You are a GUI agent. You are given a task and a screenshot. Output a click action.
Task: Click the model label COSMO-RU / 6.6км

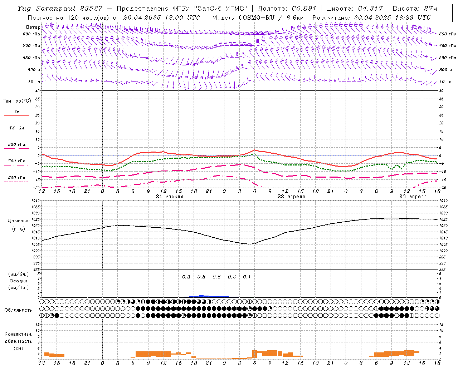pyautogui.click(x=271, y=18)
